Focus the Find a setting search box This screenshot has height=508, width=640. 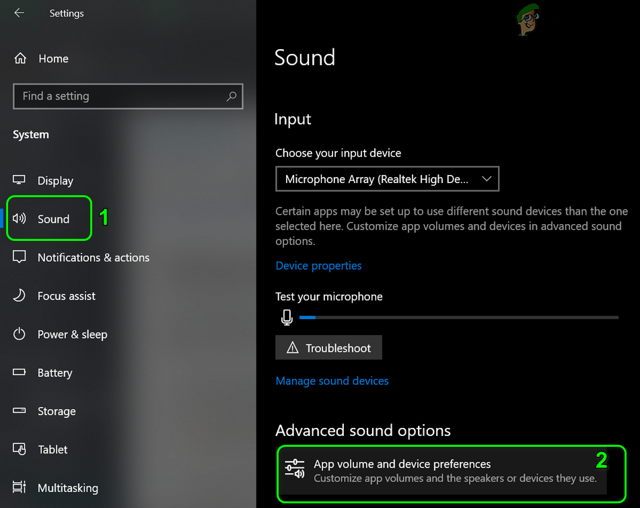tap(128, 96)
